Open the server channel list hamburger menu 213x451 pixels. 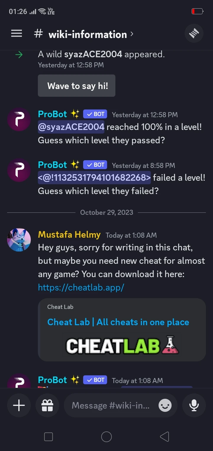click(x=16, y=33)
